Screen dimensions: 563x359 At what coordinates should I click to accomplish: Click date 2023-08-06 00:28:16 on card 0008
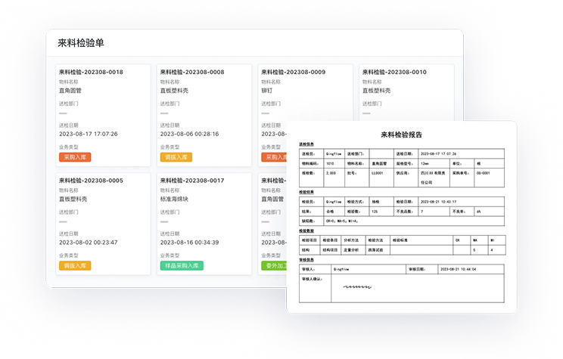(189, 134)
